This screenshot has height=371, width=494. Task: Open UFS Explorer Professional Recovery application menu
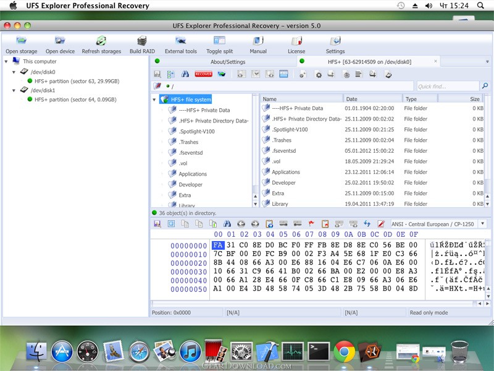(88, 6)
